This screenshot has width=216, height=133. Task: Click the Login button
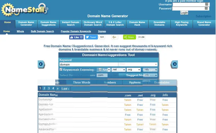point(184,13)
